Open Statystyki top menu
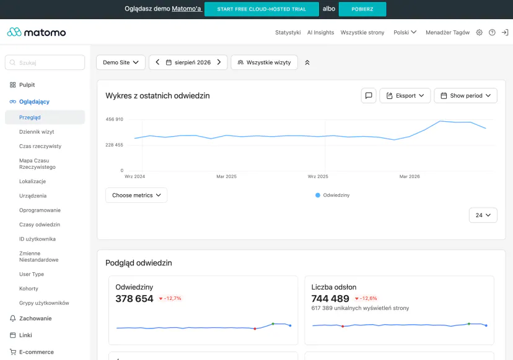 tap(287, 32)
